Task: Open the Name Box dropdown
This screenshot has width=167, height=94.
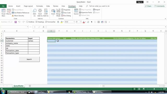Action: (x=27, y=27)
